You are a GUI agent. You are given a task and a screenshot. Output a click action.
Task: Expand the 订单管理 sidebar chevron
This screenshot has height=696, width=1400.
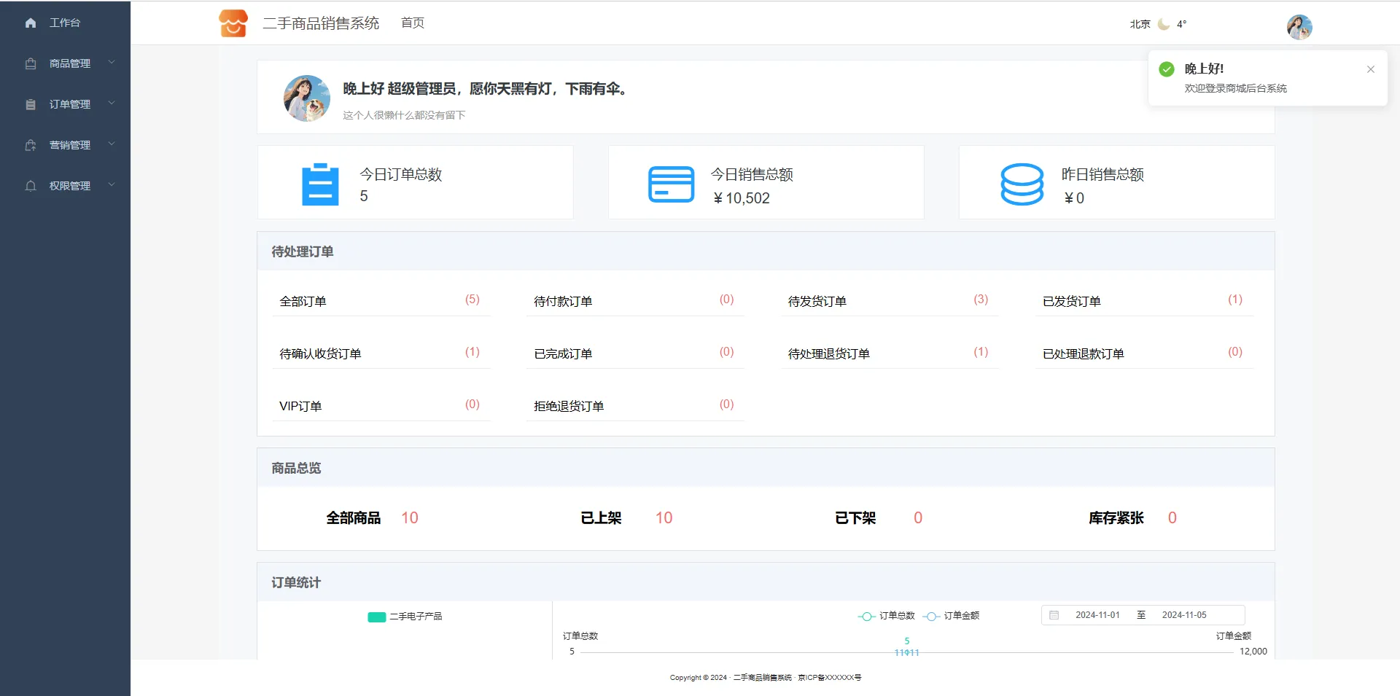112,103
